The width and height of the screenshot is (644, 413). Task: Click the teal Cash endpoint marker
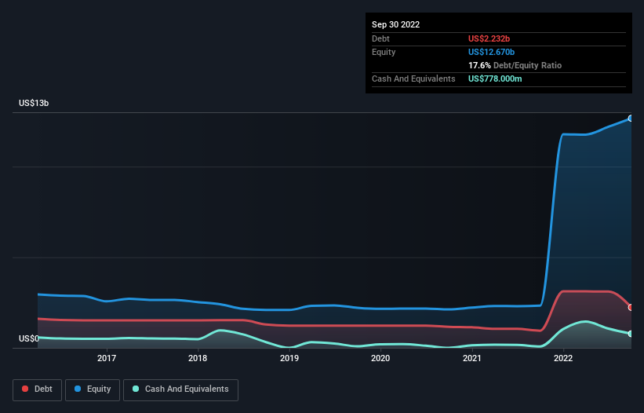[631, 334]
